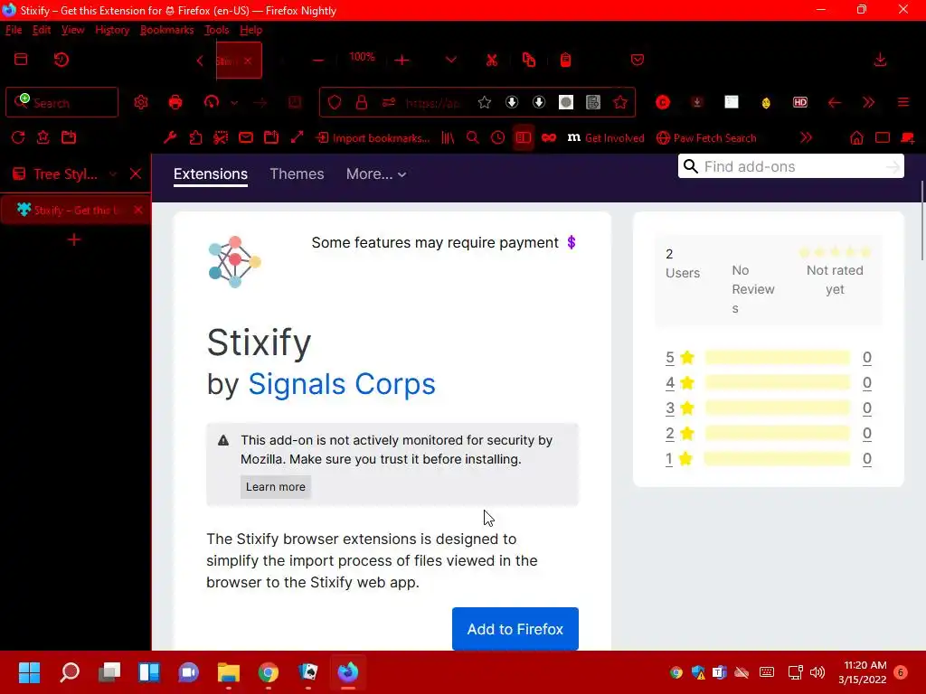Close the Stixify tab in sidebar

click(x=137, y=210)
